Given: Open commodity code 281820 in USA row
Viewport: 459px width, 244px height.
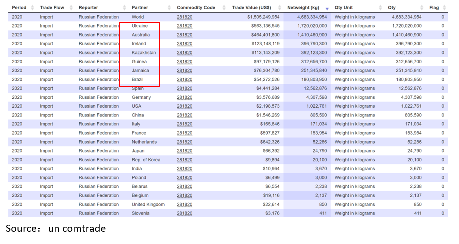Looking at the screenshot, I should click(x=185, y=106).
